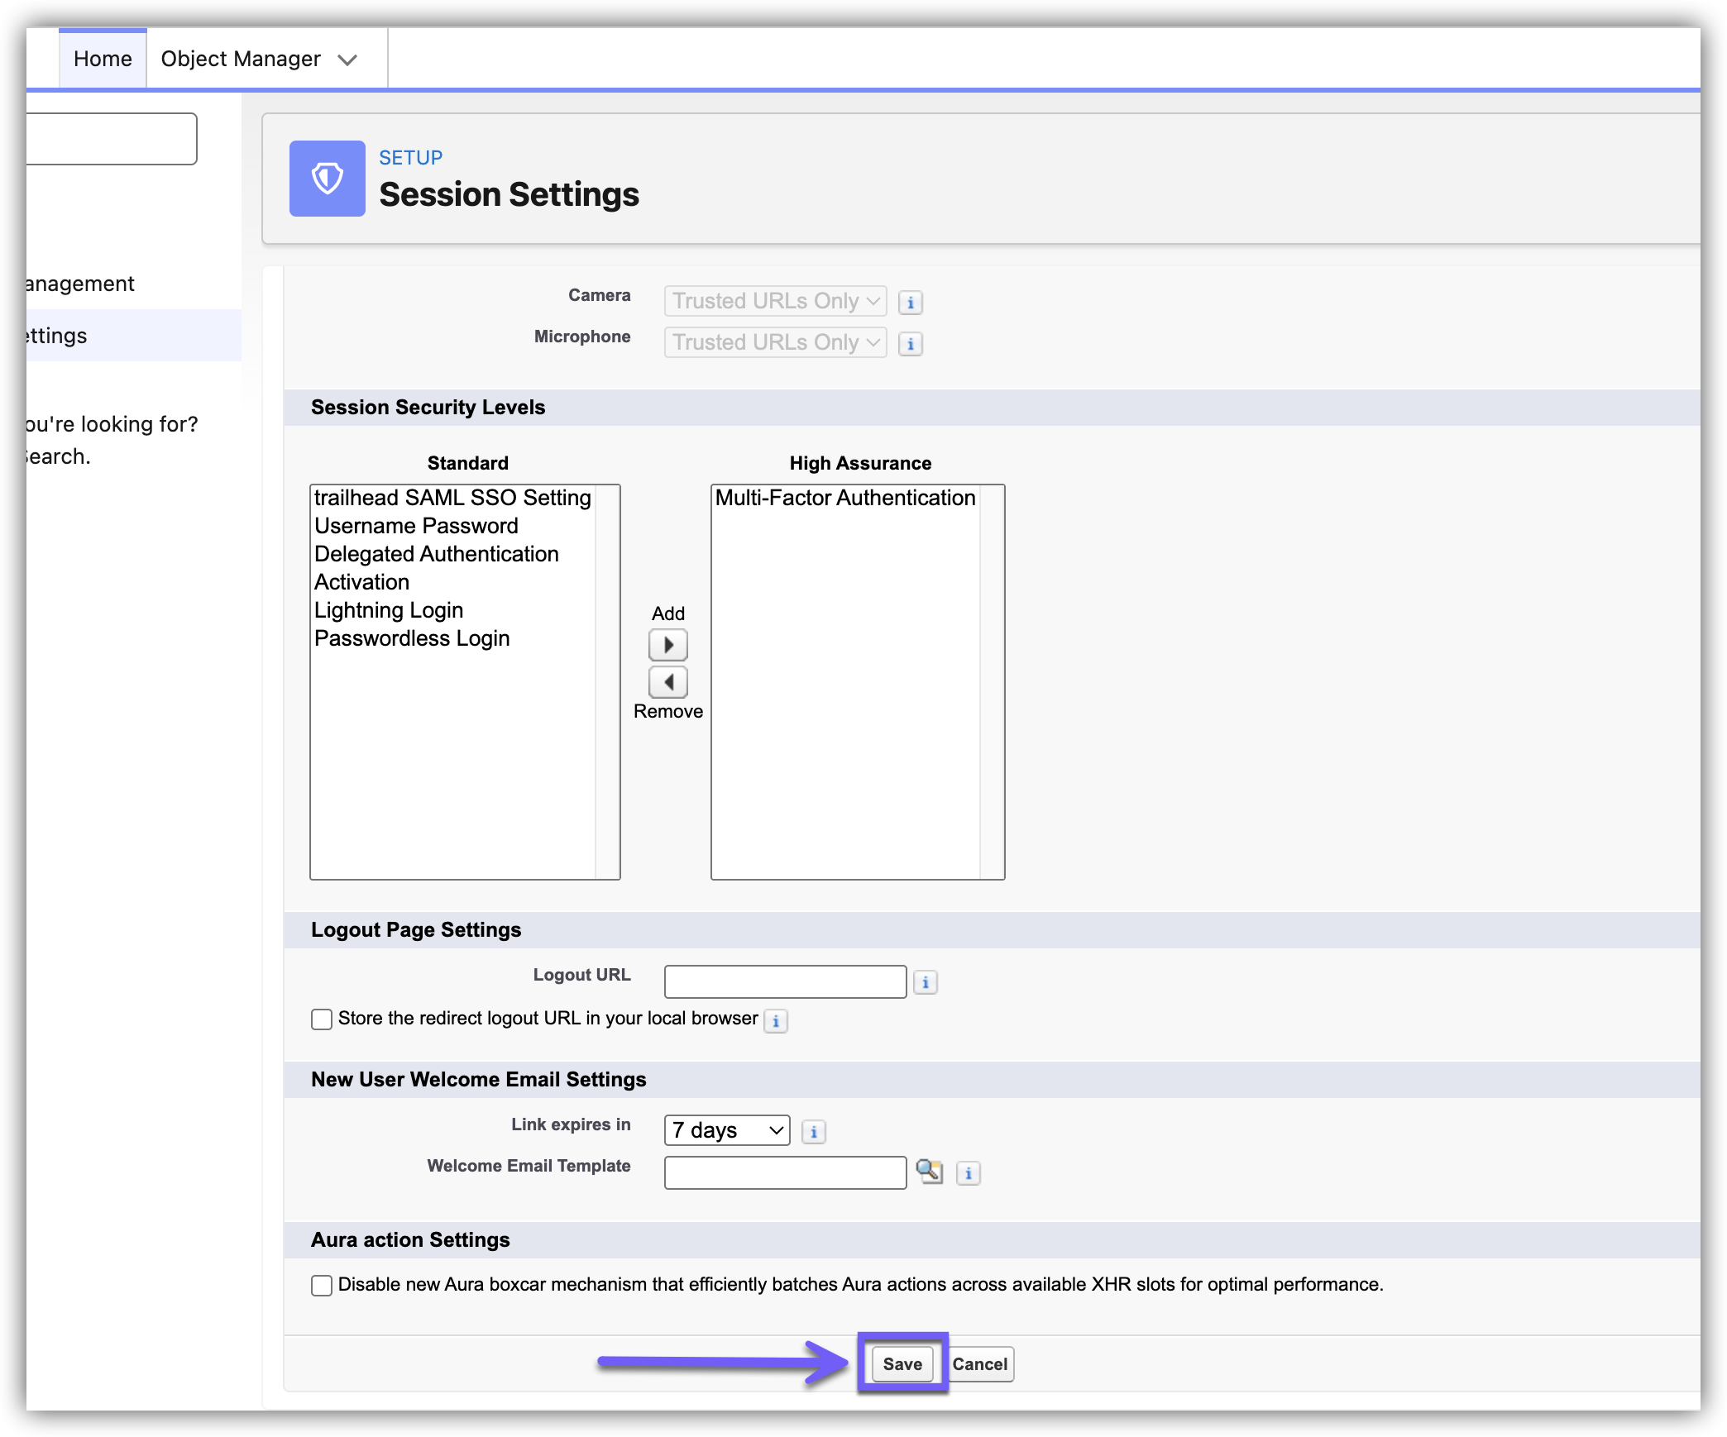
Task: Click the Save button
Action: coord(902,1363)
